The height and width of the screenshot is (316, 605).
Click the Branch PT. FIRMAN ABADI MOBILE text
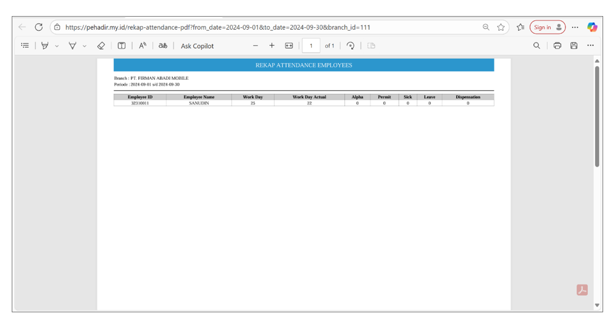151,78
